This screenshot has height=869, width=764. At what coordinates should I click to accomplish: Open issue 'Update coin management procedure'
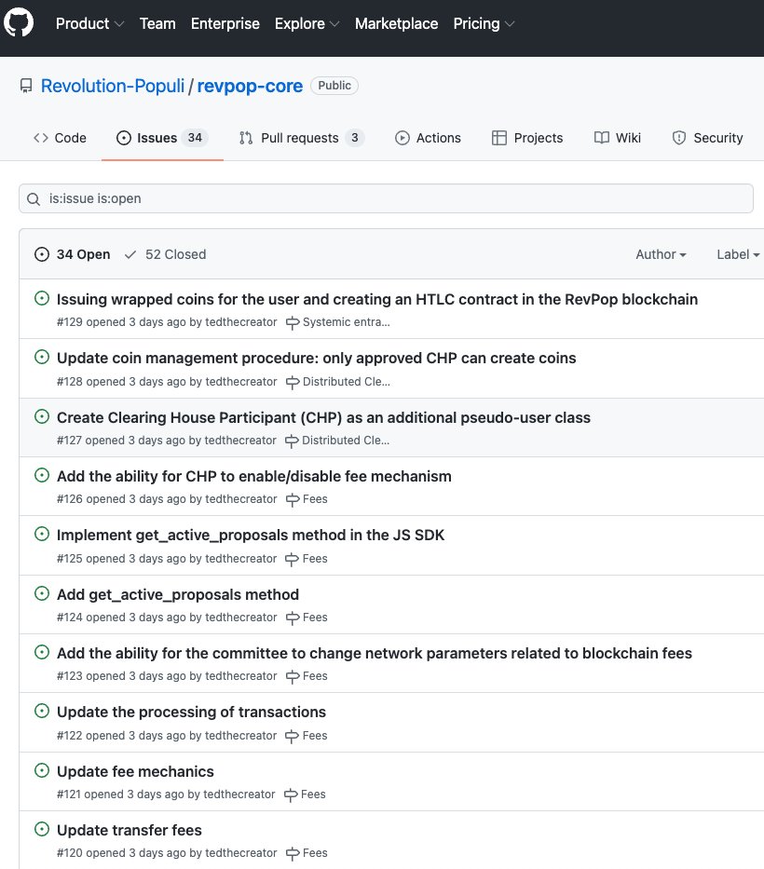(x=316, y=358)
